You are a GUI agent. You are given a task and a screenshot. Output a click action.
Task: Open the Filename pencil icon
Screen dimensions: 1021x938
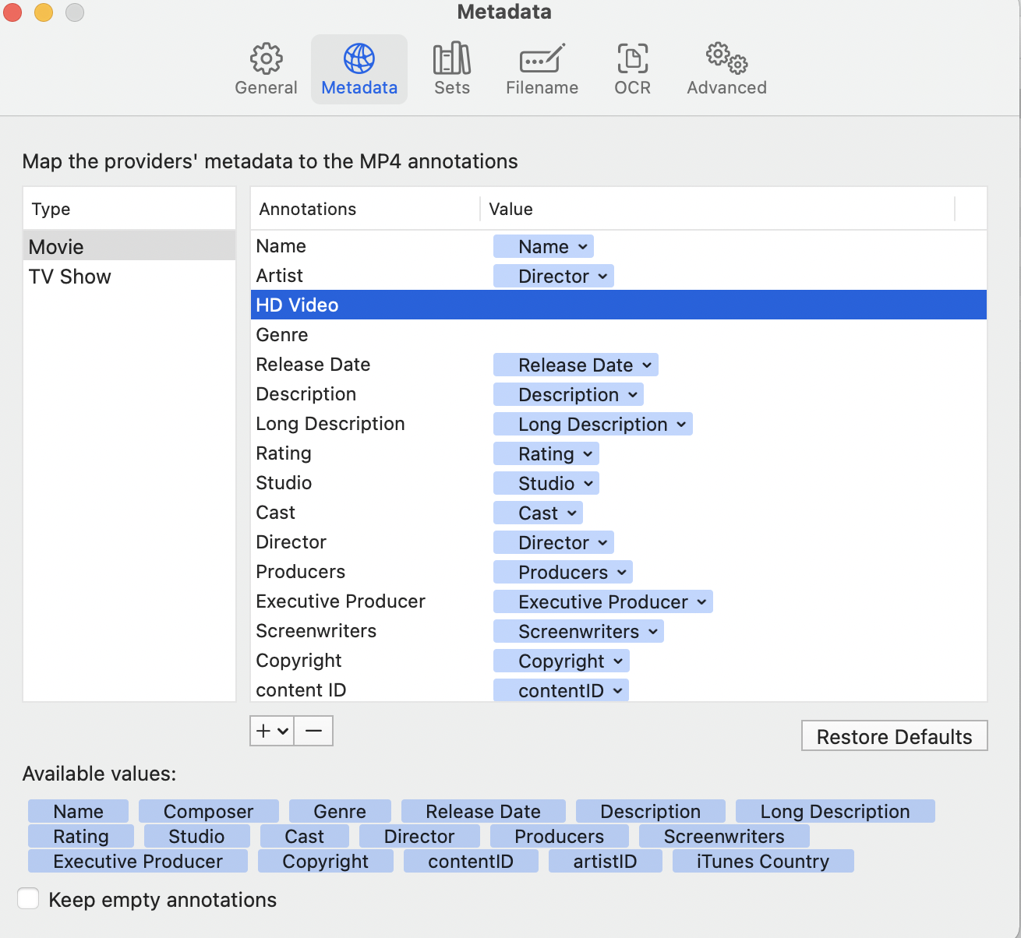click(x=542, y=58)
